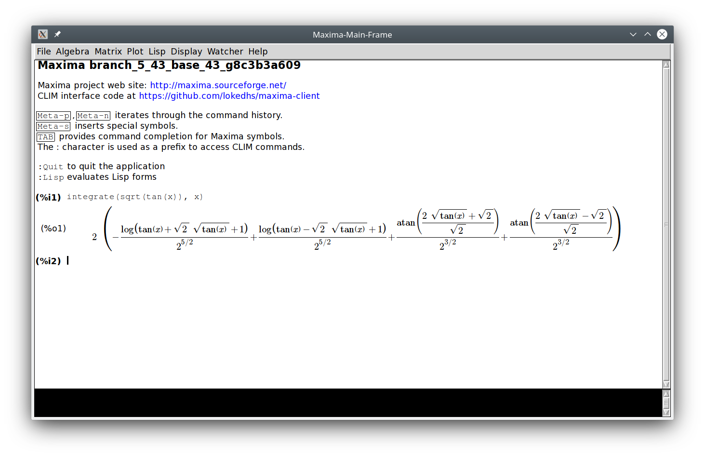
Task: Minimize the Maxima-Main-Frame window
Action: coord(633,34)
